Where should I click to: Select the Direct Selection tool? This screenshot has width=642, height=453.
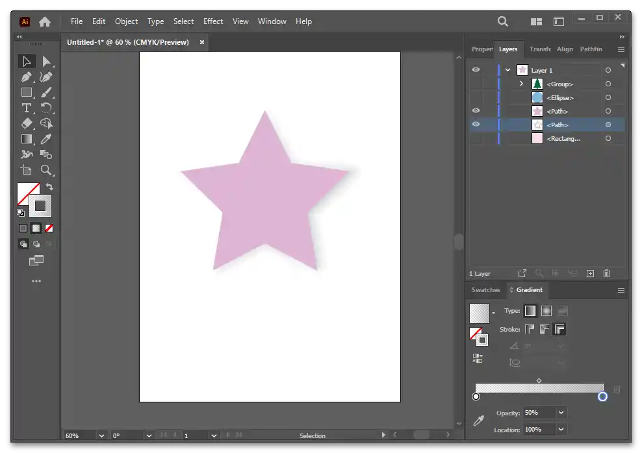pos(46,62)
